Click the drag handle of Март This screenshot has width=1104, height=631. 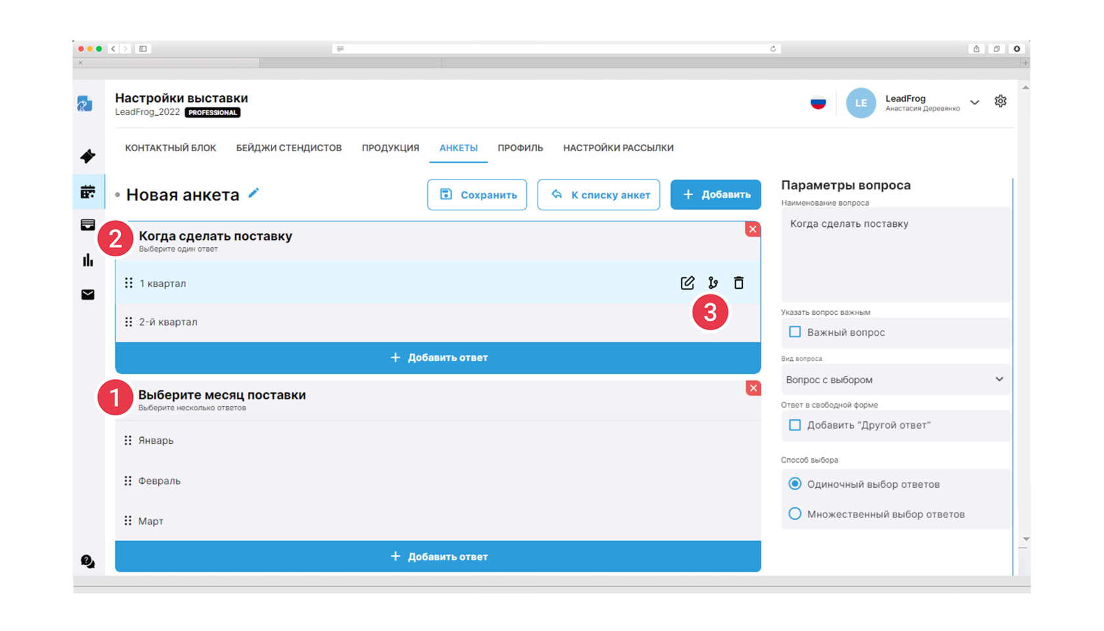128,521
